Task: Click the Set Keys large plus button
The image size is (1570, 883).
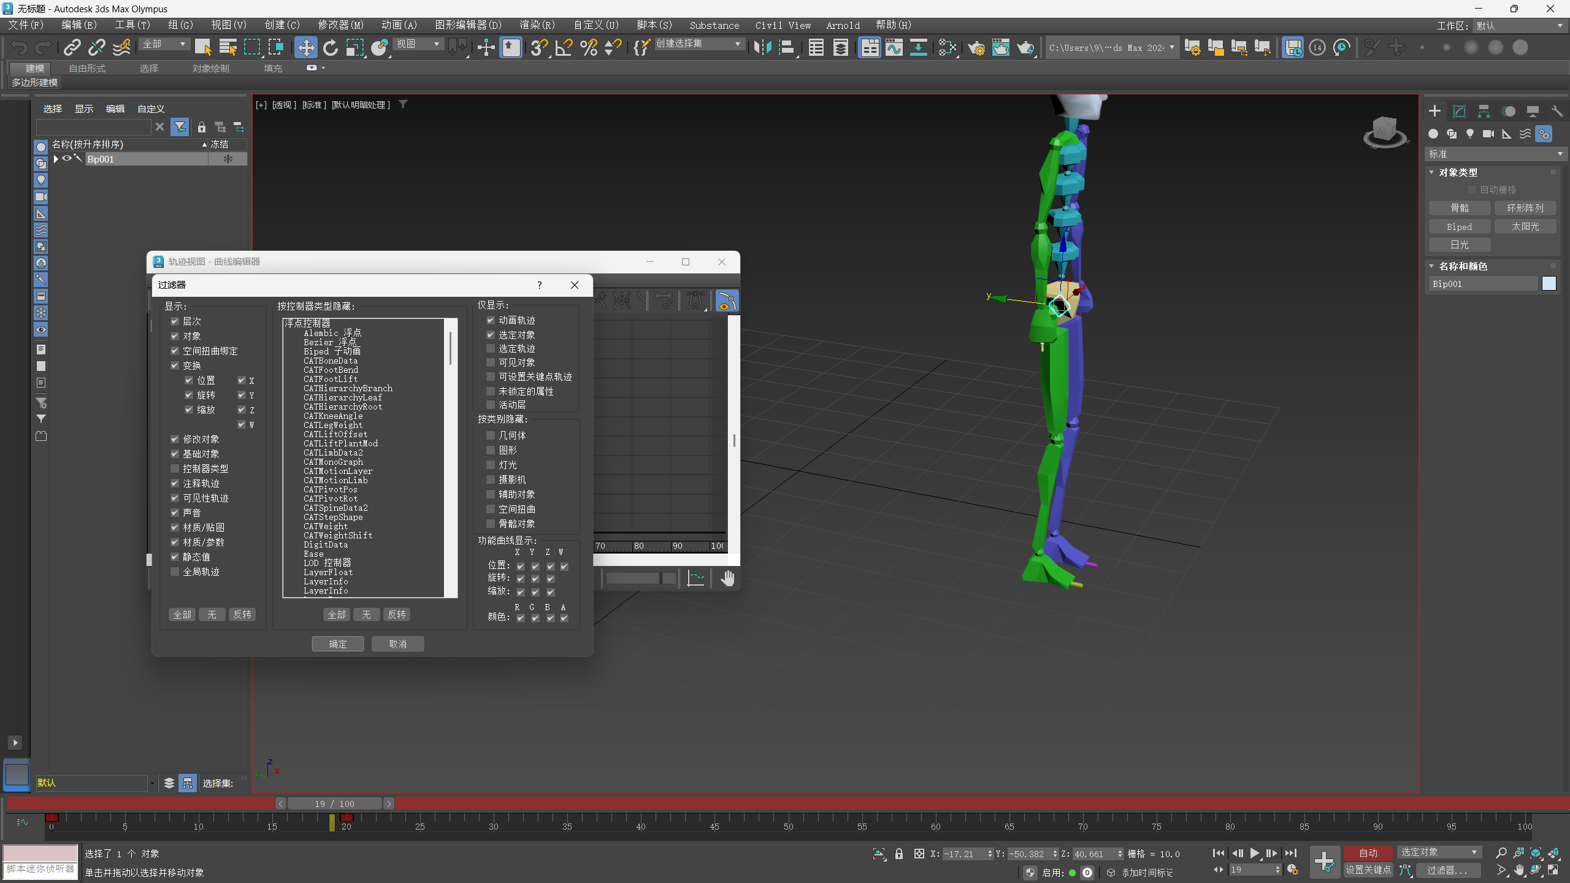Action: point(1325,862)
